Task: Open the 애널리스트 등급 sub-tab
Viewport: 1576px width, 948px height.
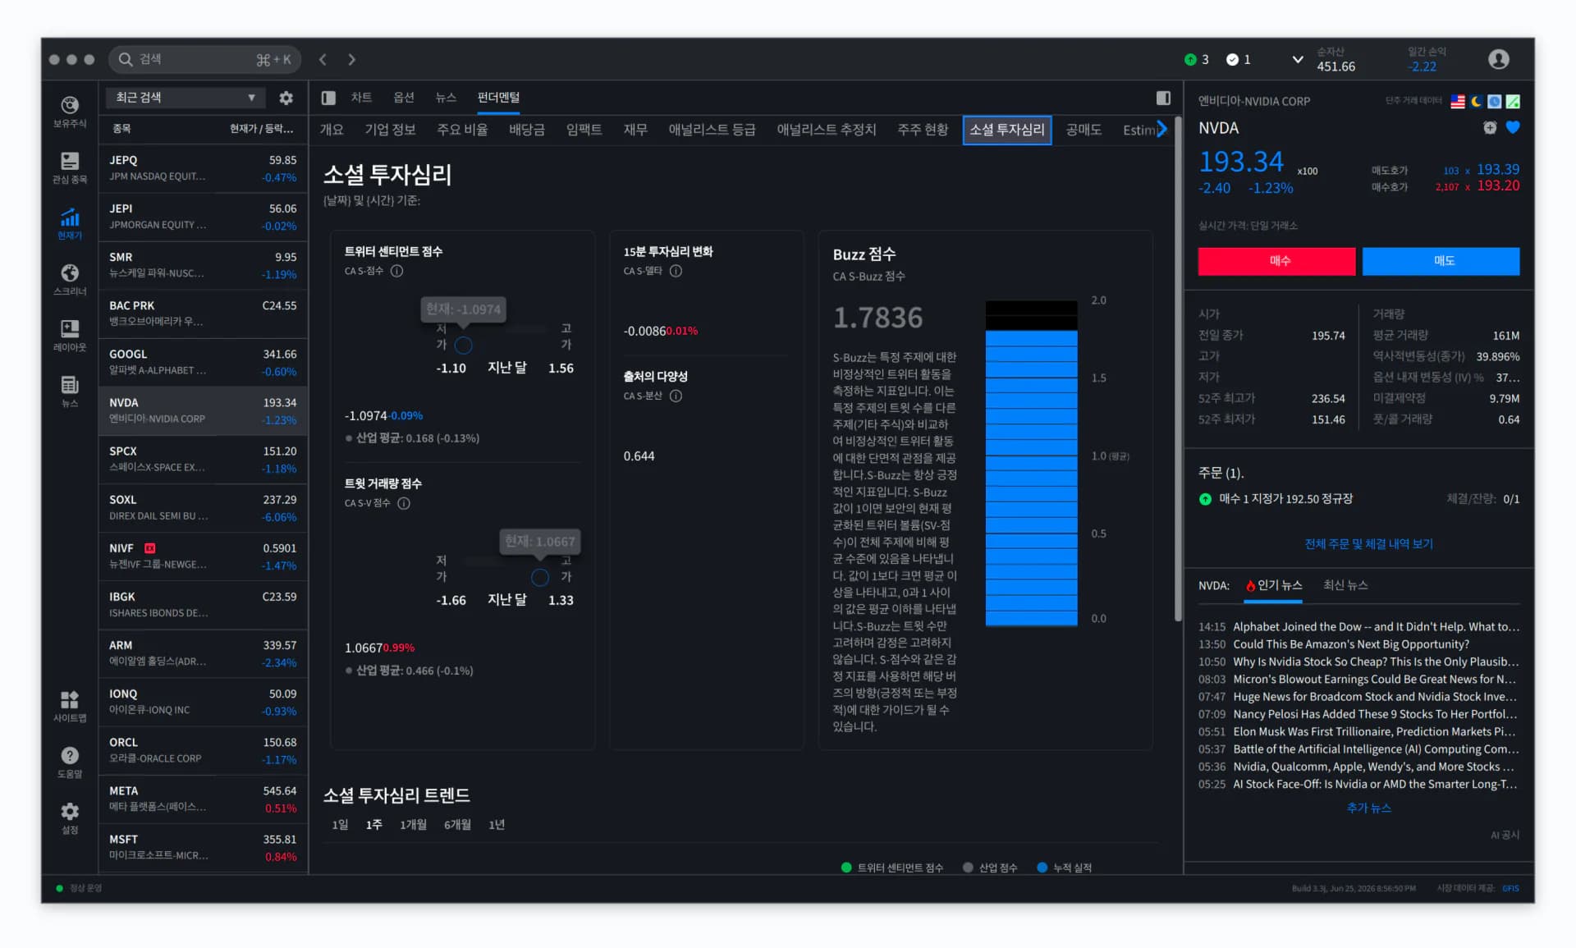Action: (x=712, y=130)
